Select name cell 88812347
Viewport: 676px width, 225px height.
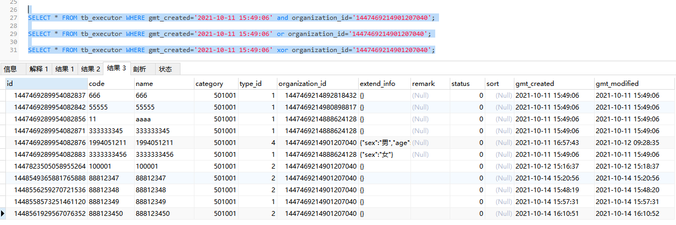(164, 178)
